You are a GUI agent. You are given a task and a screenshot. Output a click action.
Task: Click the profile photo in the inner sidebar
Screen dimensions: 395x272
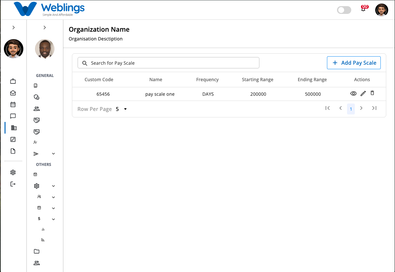pos(45,49)
